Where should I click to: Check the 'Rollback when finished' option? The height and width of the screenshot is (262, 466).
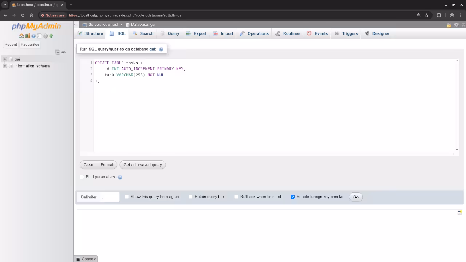[x=236, y=197]
